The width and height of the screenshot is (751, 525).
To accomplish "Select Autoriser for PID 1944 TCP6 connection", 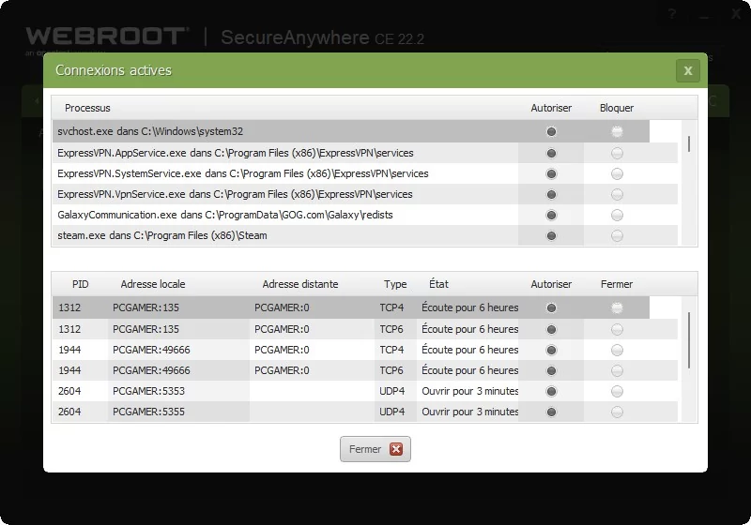I will pyautogui.click(x=551, y=370).
